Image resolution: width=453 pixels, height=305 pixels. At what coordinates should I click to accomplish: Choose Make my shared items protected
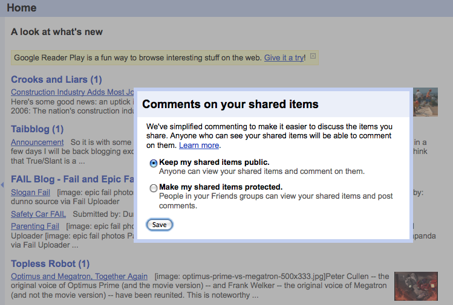point(154,188)
